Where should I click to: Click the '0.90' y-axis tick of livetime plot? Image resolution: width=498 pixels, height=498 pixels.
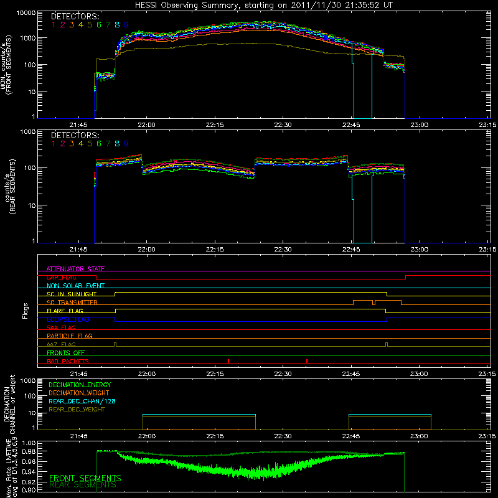tap(29, 490)
